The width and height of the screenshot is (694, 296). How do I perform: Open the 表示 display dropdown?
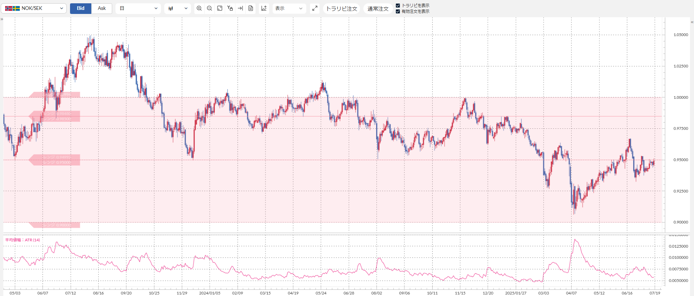click(289, 8)
